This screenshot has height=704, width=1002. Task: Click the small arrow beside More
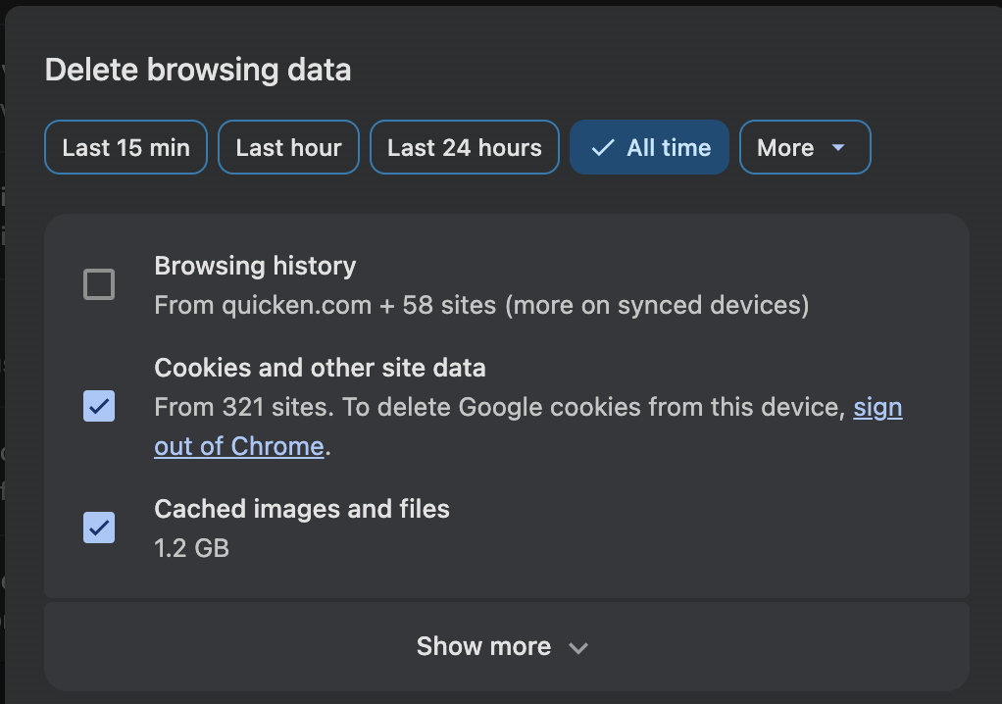point(837,148)
